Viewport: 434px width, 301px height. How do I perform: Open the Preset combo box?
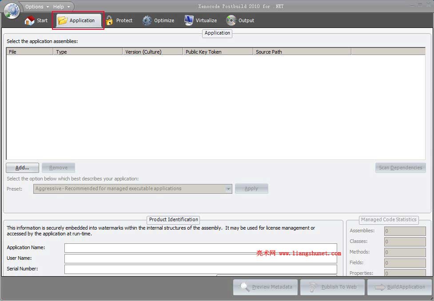click(x=132, y=188)
